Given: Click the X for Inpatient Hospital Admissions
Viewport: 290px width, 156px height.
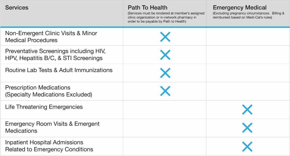Looking at the screenshot, I should (247, 146).
